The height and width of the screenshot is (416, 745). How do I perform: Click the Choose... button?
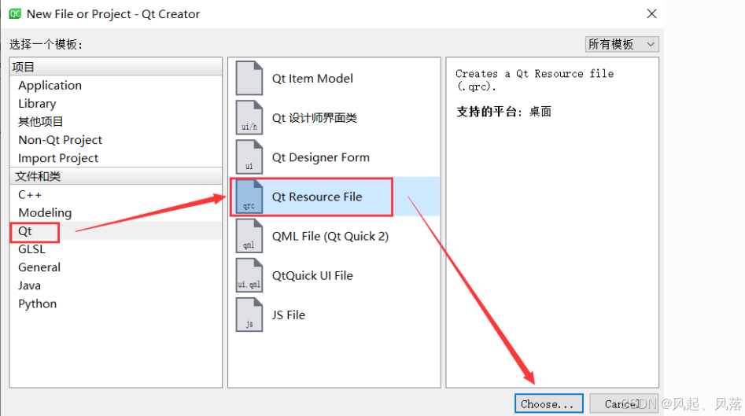[x=549, y=403]
